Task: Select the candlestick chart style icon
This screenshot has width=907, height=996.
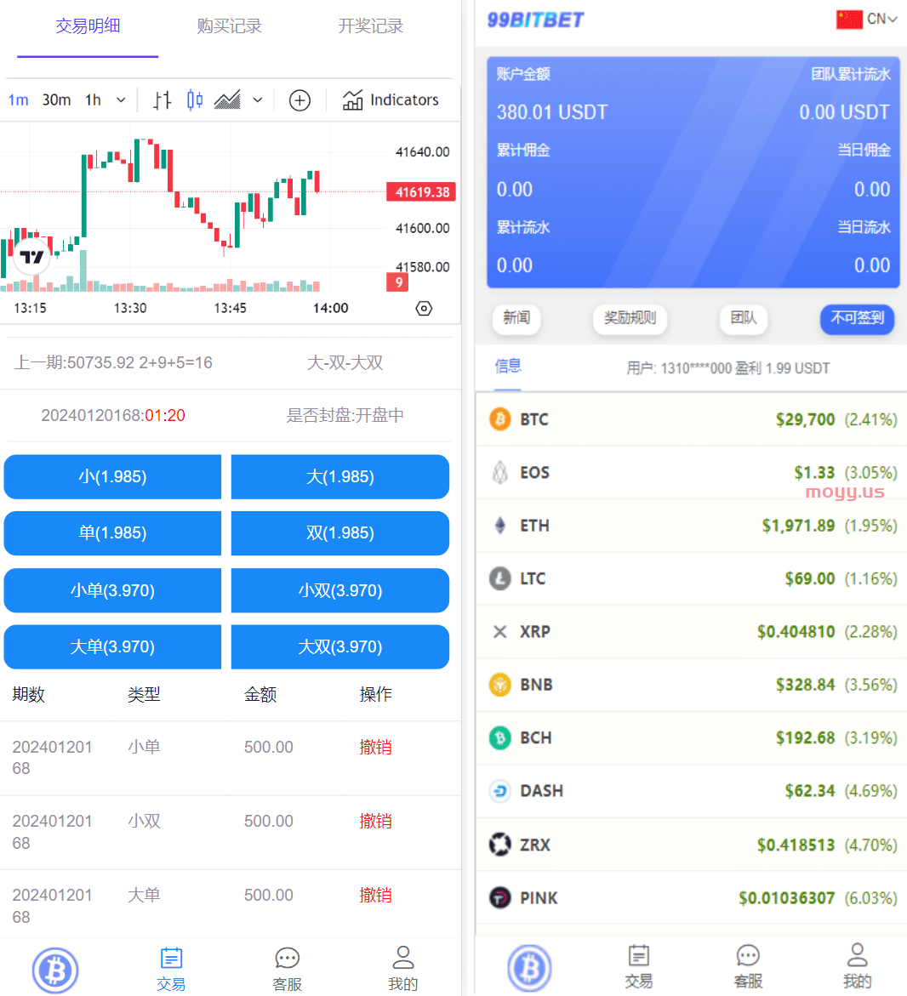Action: pyautogui.click(x=195, y=100)
